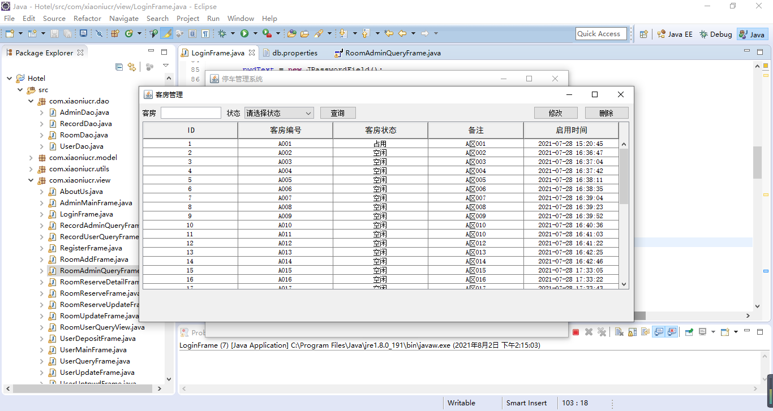The width and height of the screenshot is (773, 411).
Task: Click the Pin Console icon
Action: coord(689,332)
